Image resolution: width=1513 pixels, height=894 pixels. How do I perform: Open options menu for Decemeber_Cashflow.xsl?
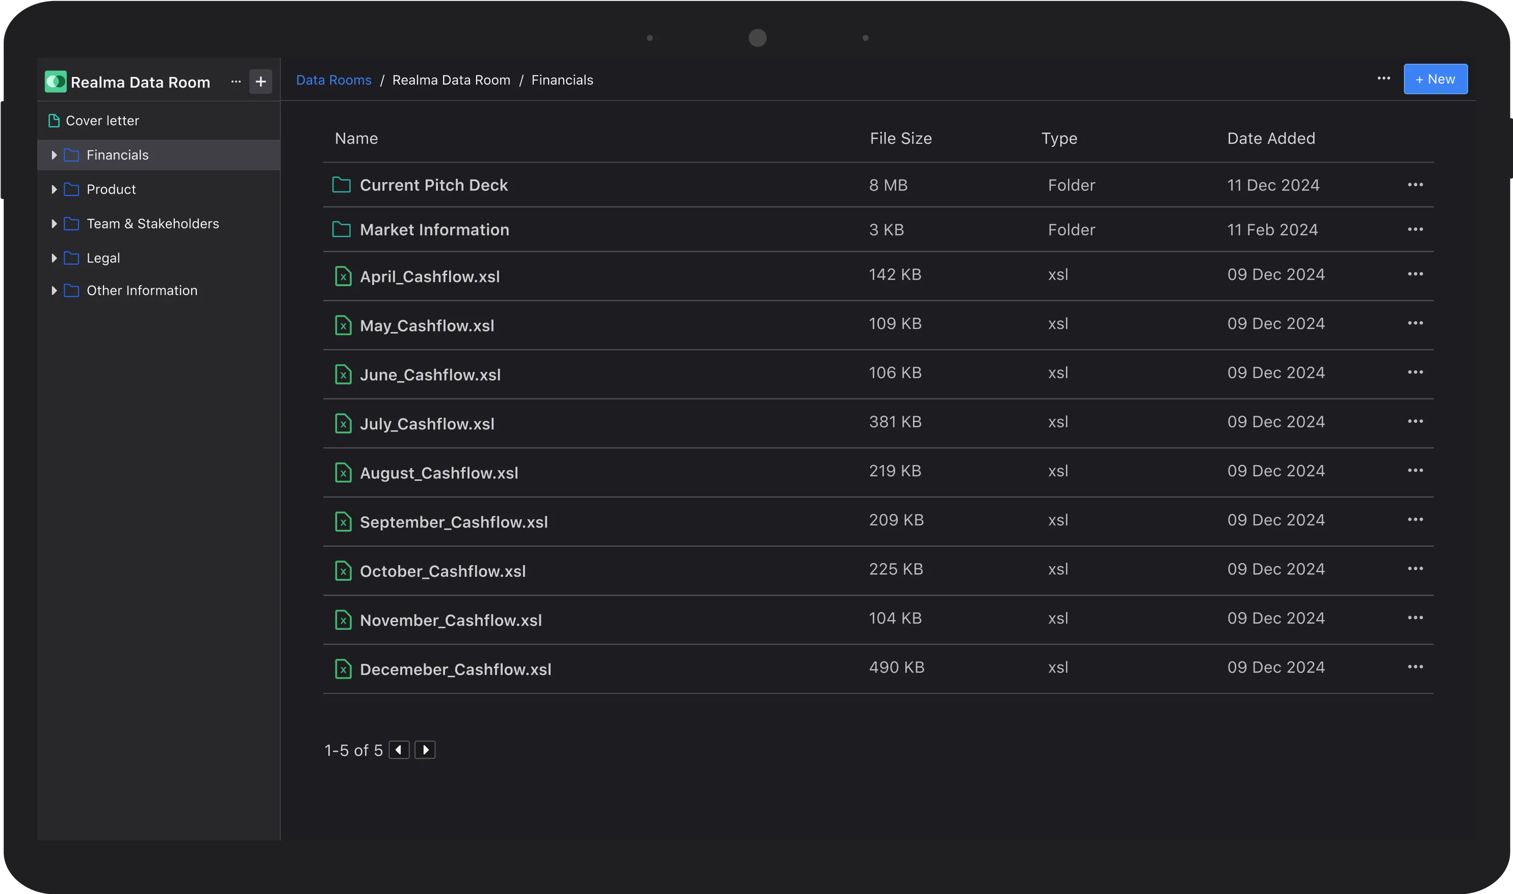coord(1415,667)
